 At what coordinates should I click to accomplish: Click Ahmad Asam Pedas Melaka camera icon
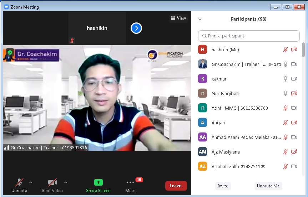click(294, 137)
